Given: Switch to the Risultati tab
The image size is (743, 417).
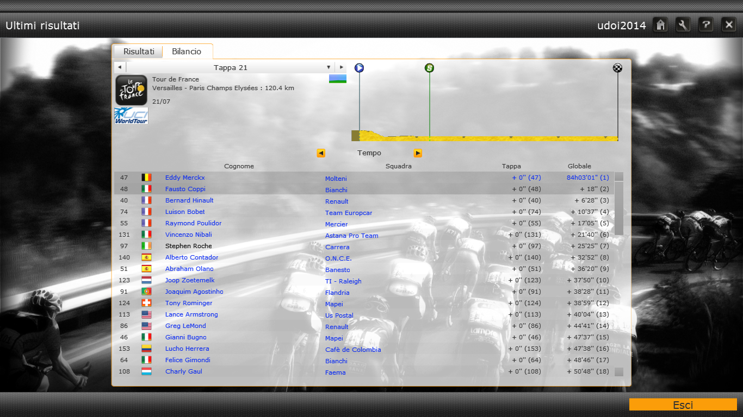Looking at the screenshot, I should tap(138, 52).
